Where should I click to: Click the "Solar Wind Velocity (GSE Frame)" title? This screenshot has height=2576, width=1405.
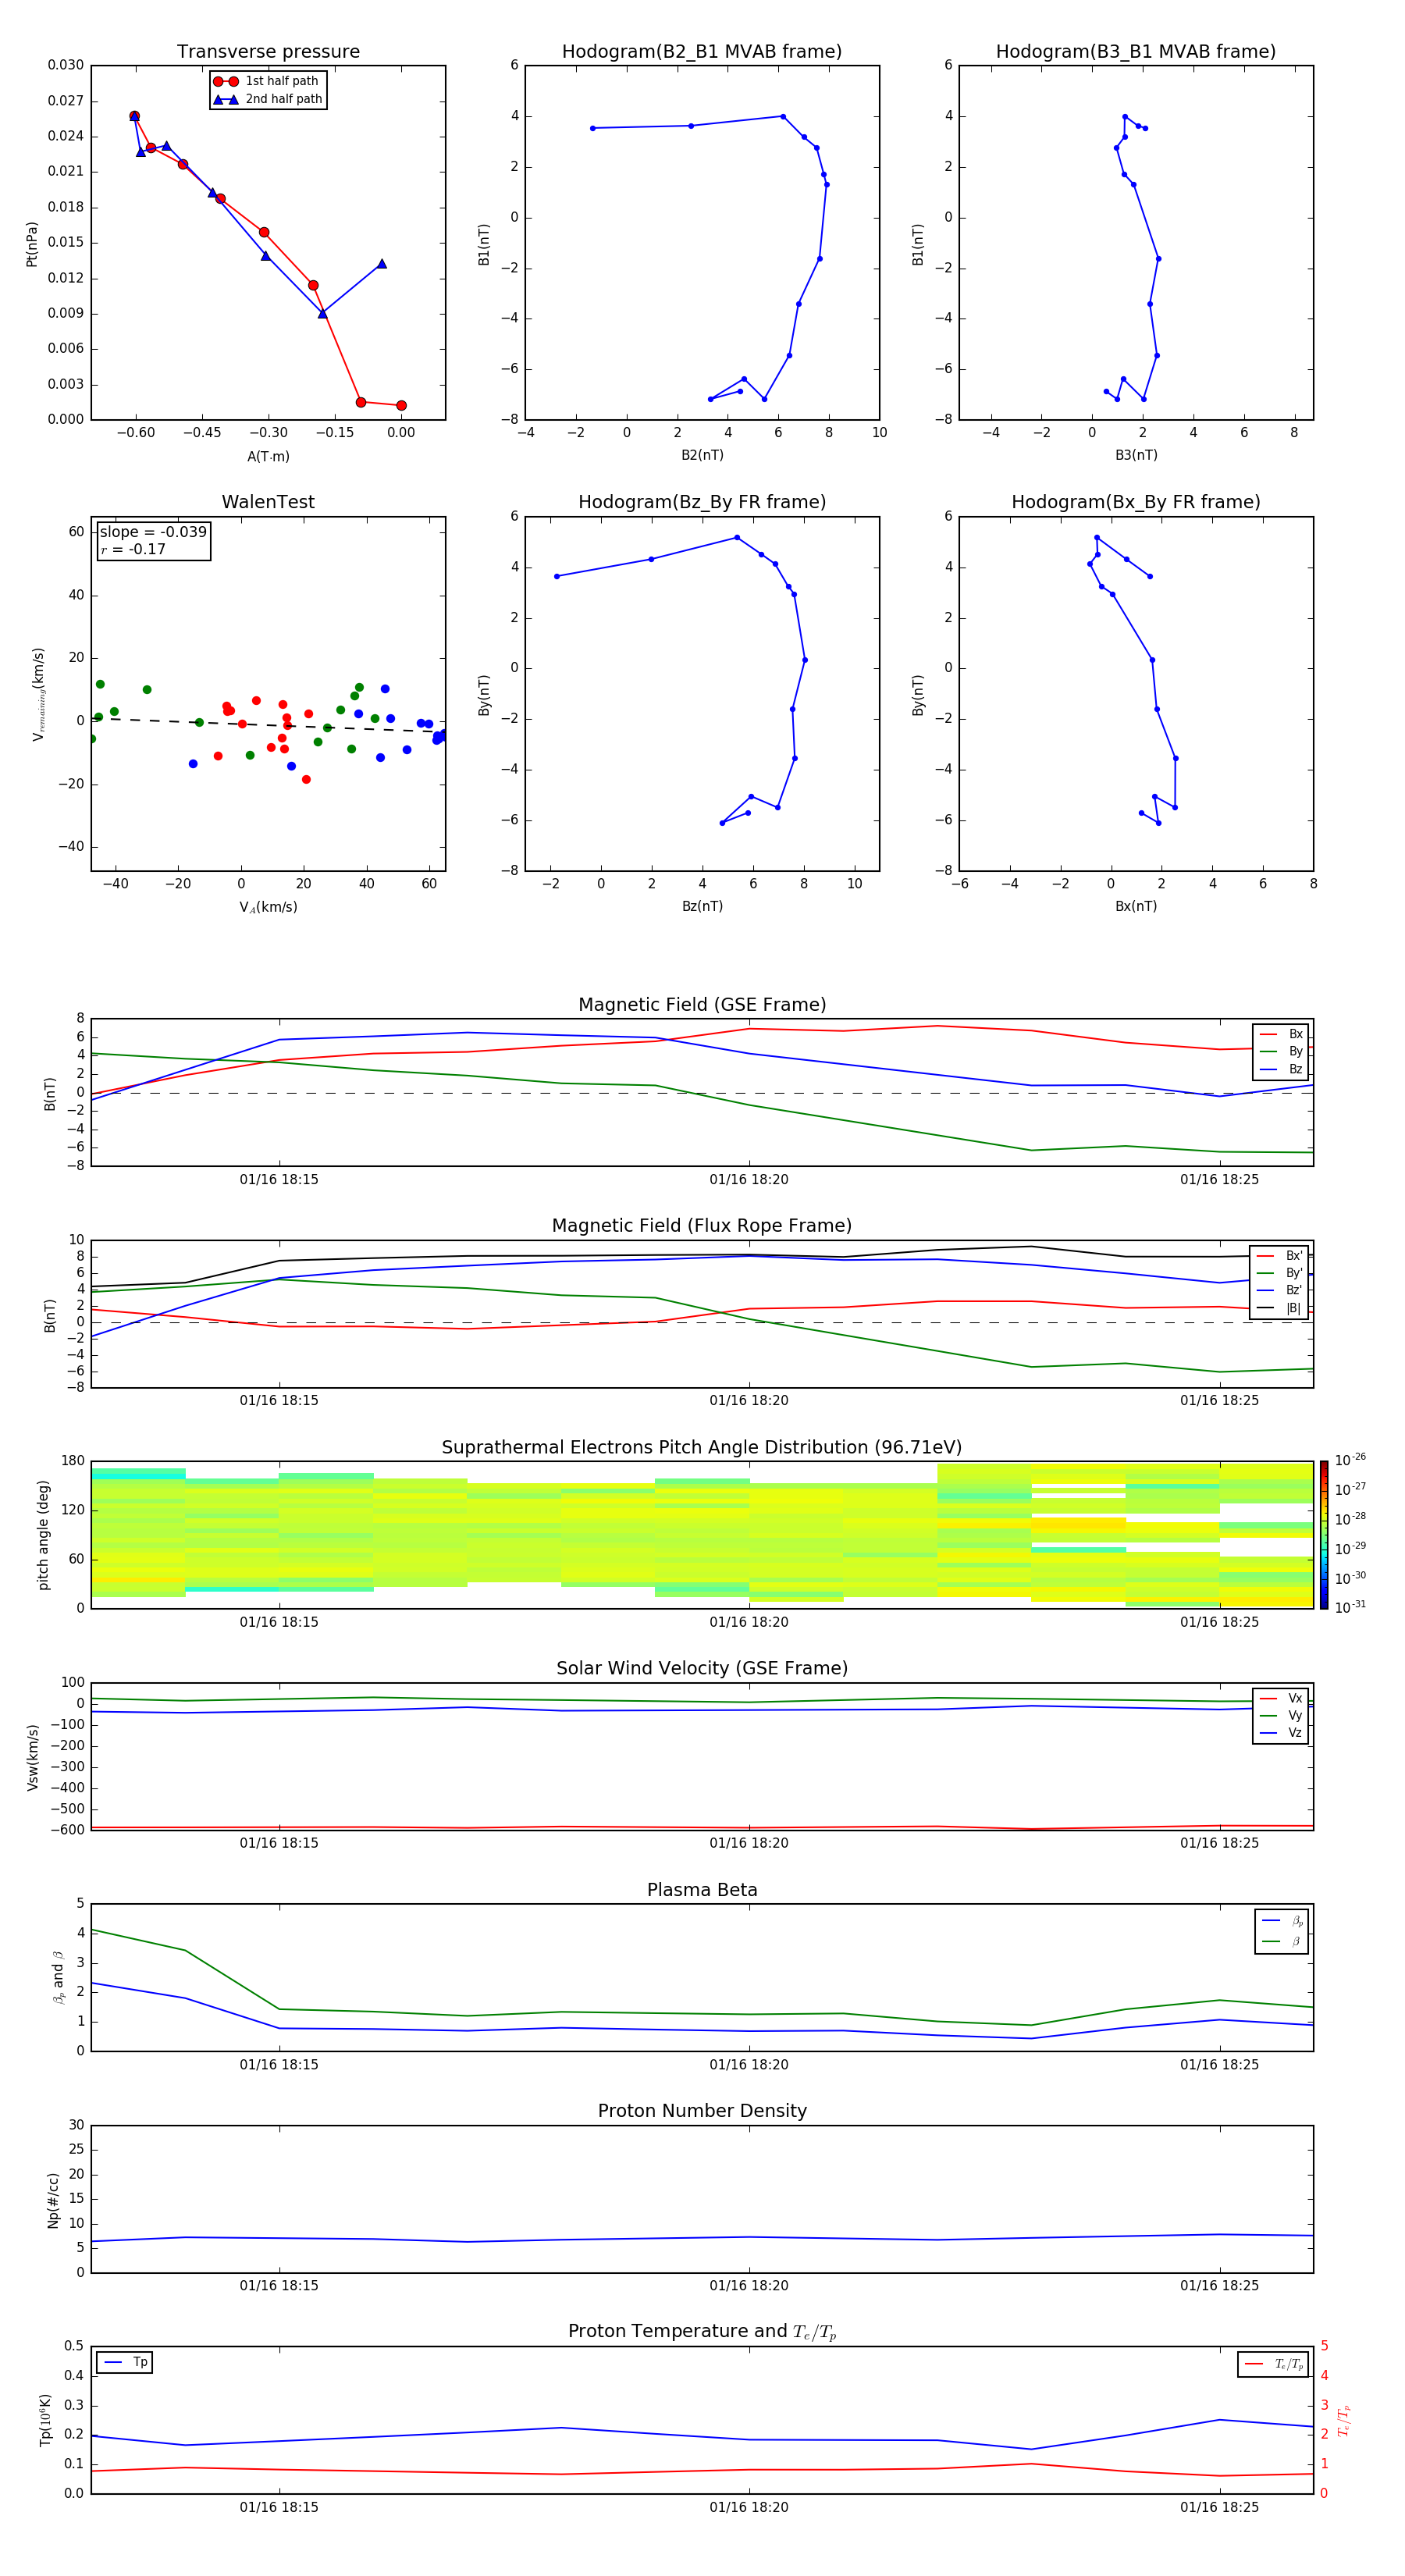[x=702, y=1668]
